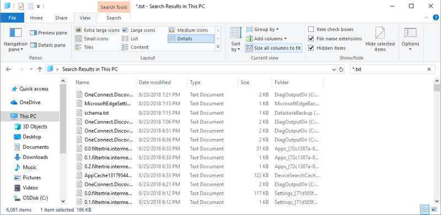Switch to large thumbnails view in status bar

point(434,209)
